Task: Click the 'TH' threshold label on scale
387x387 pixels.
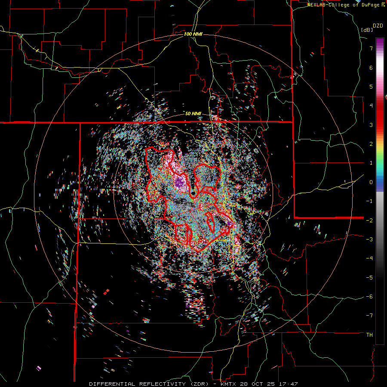Action: click(369, 335)
